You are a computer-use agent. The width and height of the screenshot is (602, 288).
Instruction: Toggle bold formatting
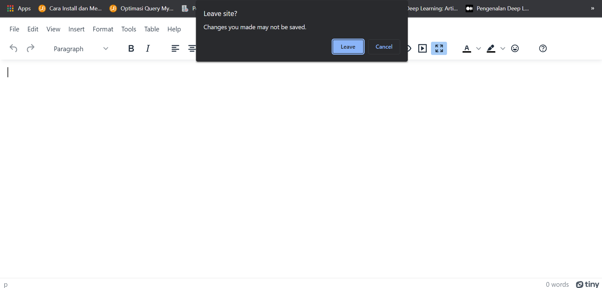click(x=131, y=48)
